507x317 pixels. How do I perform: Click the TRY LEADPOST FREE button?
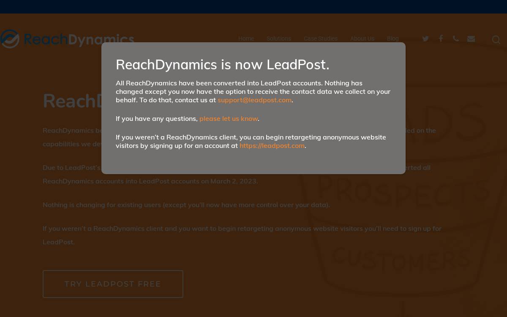click(x=113, y=284)
